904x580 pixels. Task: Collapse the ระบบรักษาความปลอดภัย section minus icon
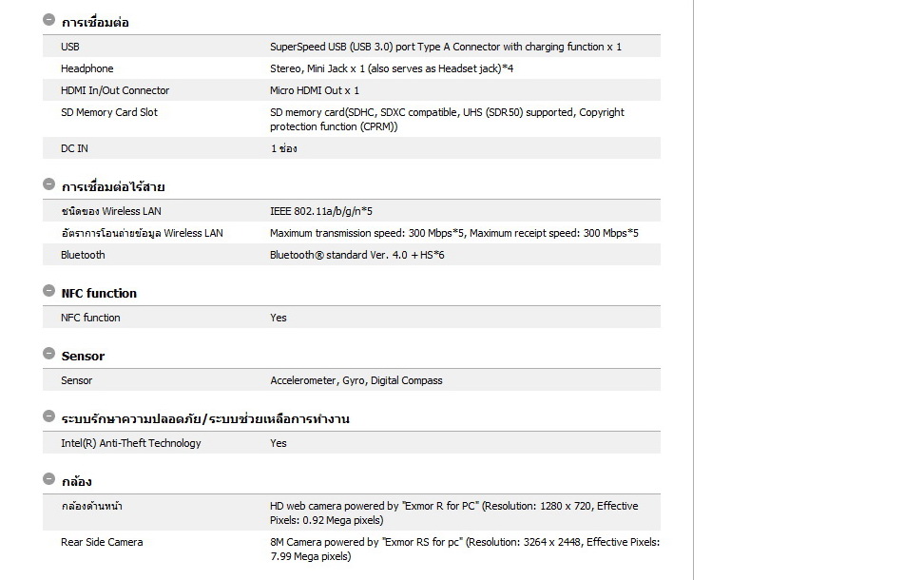click(49, 416)
